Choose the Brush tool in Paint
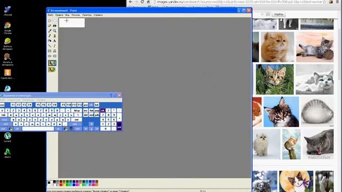The image size is (342, 192). tap(55, 36)
